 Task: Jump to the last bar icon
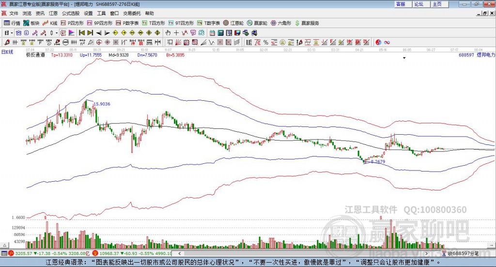coord(90,33)
